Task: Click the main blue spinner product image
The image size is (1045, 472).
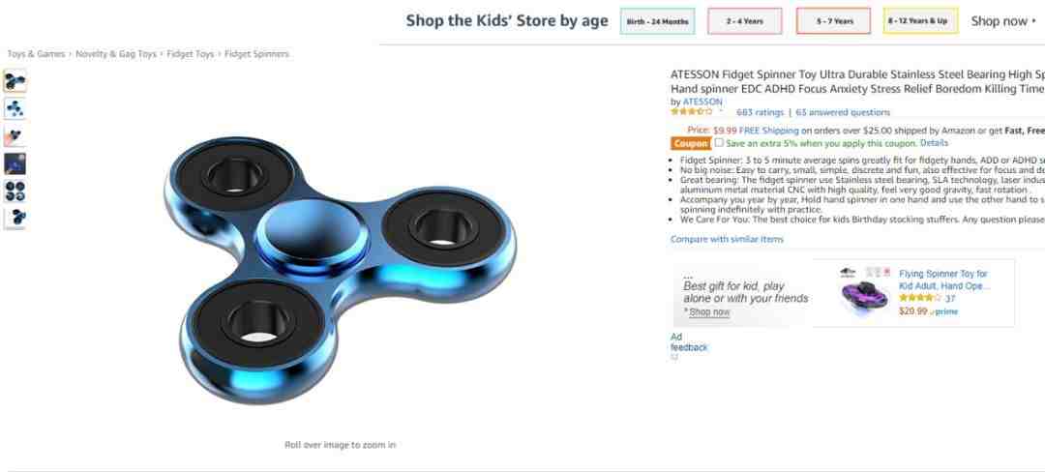Action: pyautogui.click(x=340, y=270)
